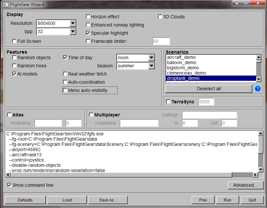Click the TerraSync port field

pyautogui.click(x=206, y=102)
